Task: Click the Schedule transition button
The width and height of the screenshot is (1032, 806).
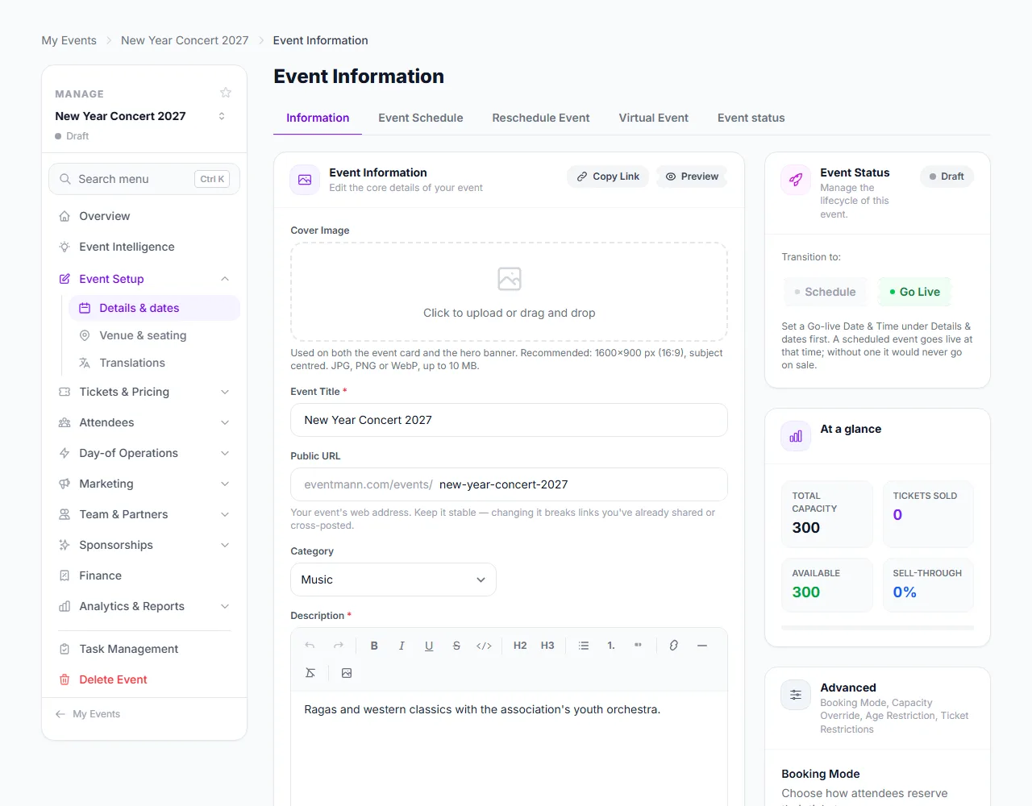Action: pyautogui.click(x=825, y=292)
